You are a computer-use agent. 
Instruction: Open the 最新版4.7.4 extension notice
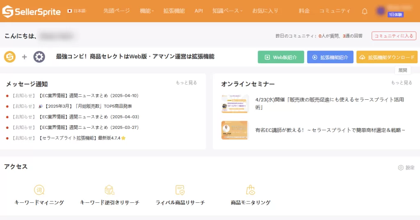pos(82,138)
